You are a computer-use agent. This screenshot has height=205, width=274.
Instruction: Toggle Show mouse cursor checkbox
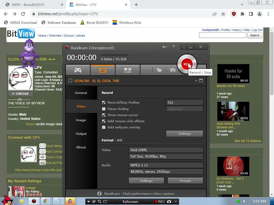[104, 115]
